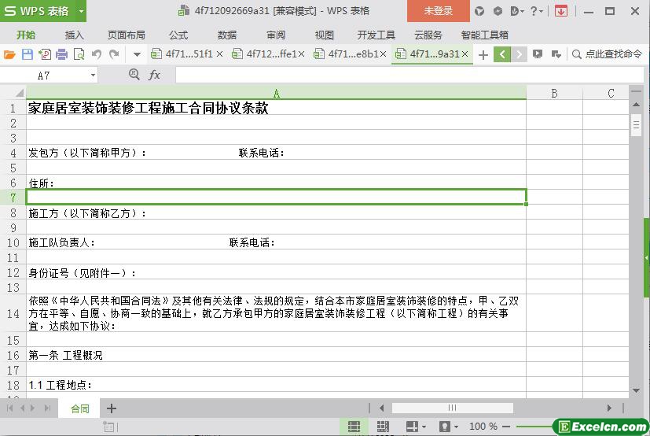Open the 云服务 ribbon tab
650x436 pixels.
click(428, 35)
